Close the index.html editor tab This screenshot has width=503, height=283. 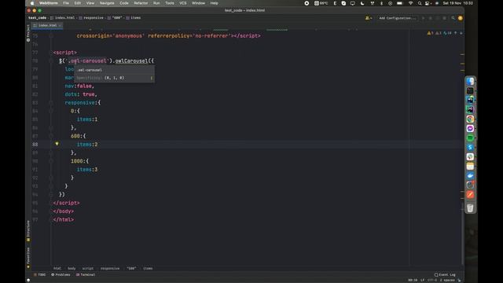60,25
